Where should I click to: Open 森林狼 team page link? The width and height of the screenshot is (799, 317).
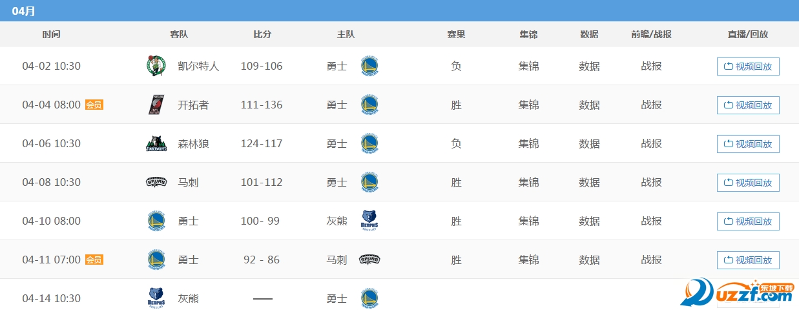point(193,143)
